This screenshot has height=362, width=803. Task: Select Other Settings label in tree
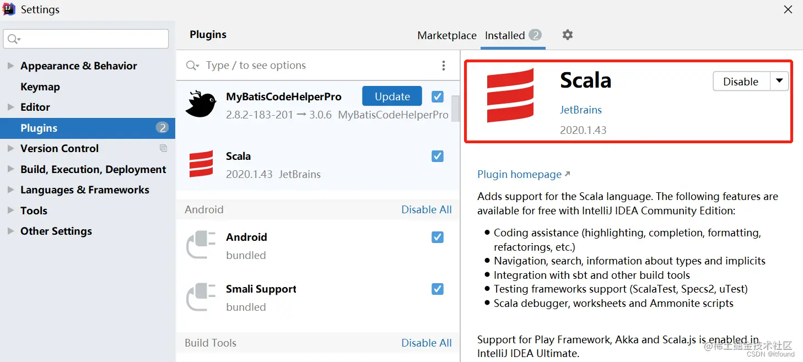tap(56, 231)
